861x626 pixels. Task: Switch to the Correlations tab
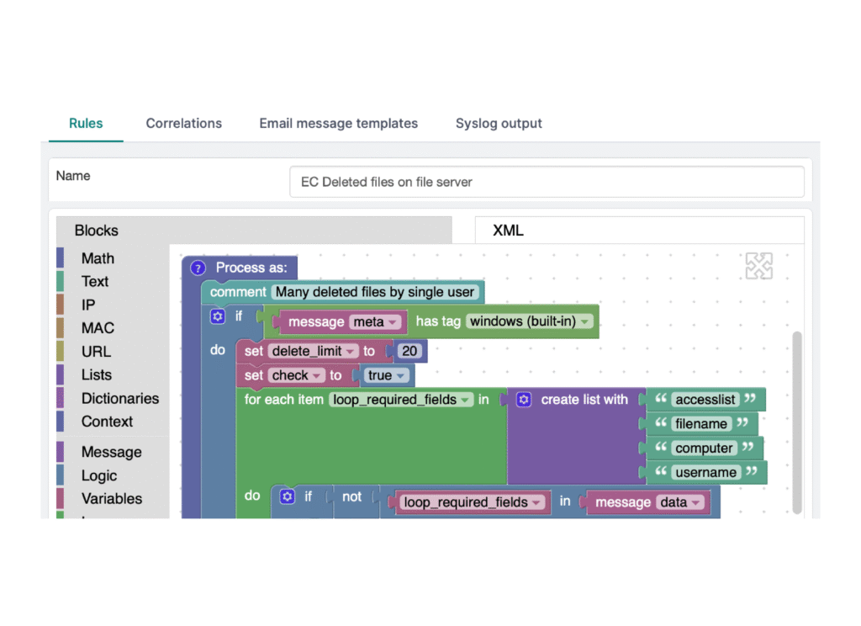(184, 124)
